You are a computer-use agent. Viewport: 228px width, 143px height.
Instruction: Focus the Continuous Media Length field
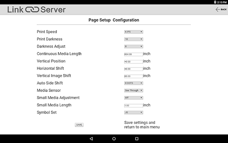133,54
